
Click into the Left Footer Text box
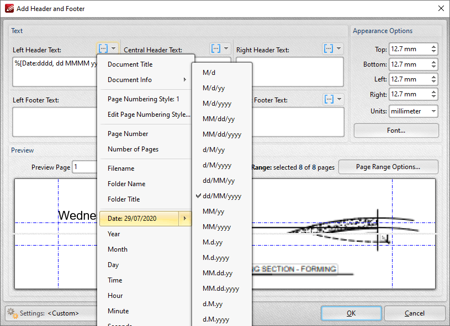click(x=55, y=122)
